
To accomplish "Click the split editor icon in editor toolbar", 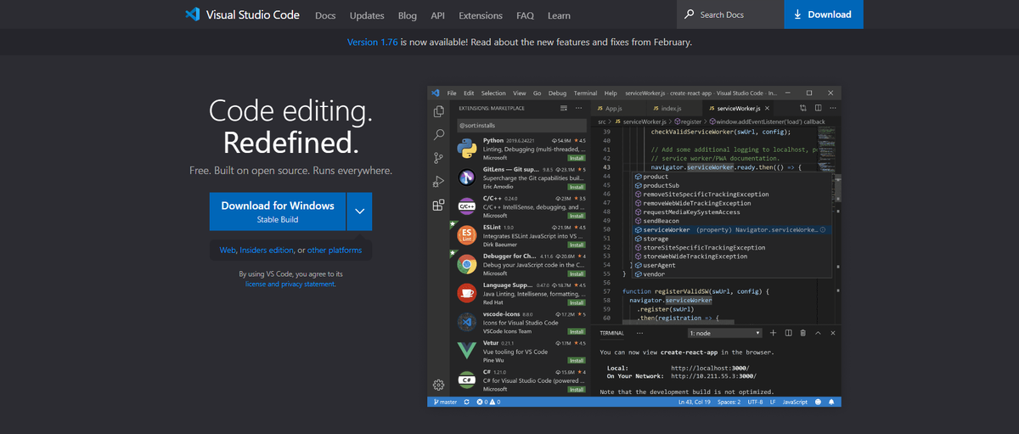I will tap(818, 109).
